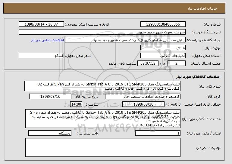Click the price validity date field 1398/08/30

pos(143,104)
